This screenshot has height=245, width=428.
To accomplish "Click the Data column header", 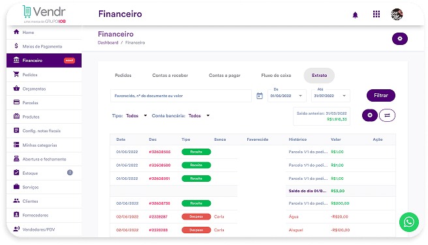I will tap(121, 139).
